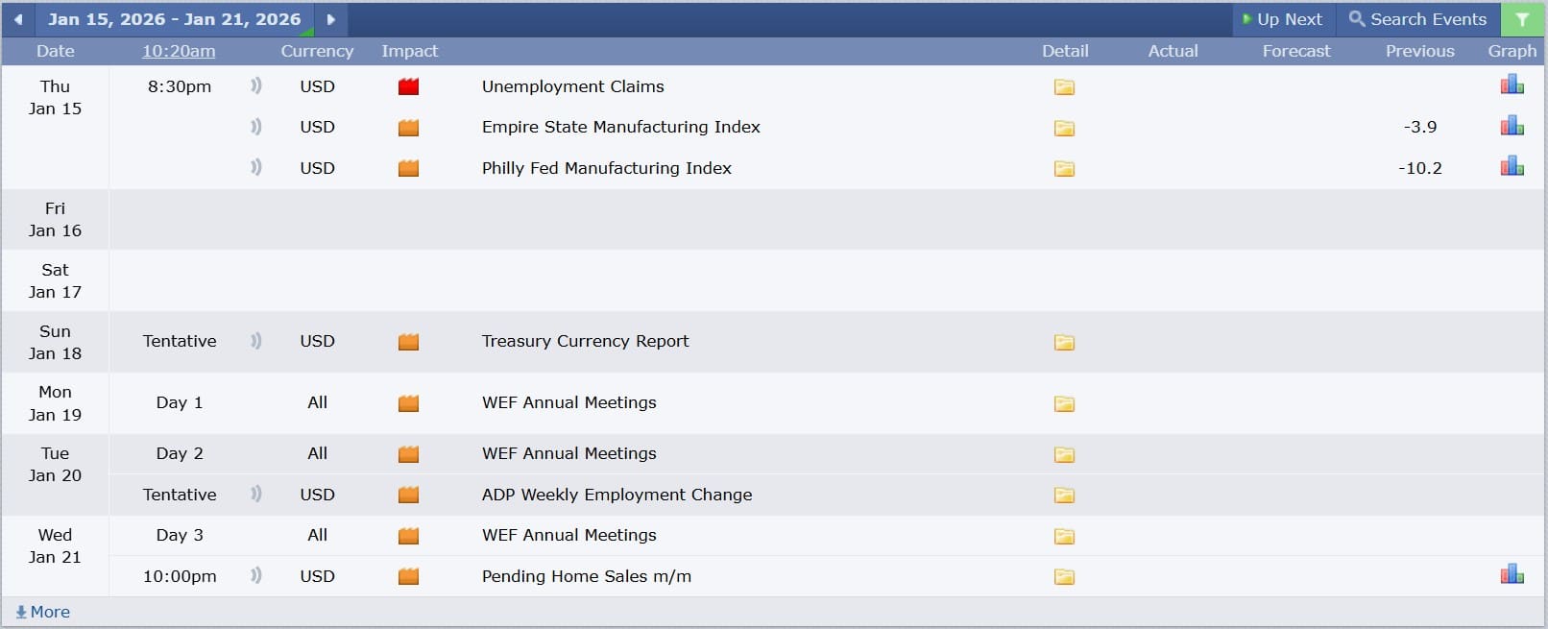Toggle sound alert for Unemployment Claims
Image resolution: width=1548 pixels, height=629 pixels.
click(255, 85)
